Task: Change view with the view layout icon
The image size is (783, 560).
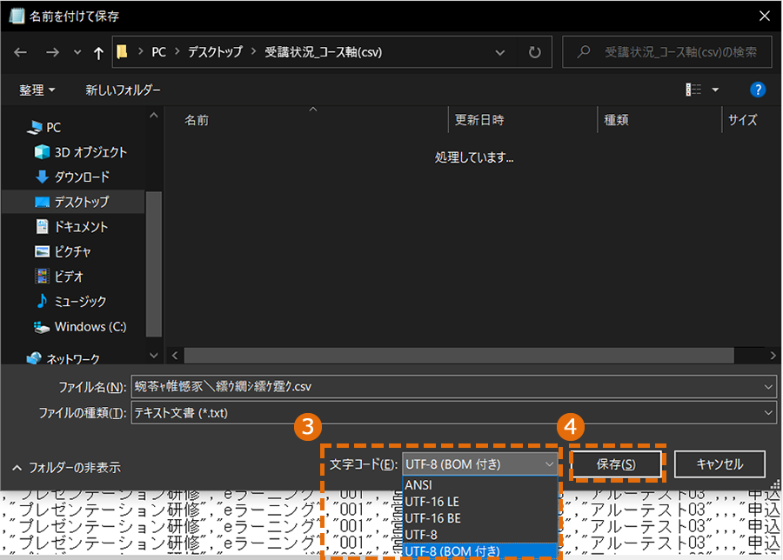Action: pos(693,90)
